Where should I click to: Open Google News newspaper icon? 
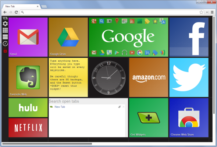124,21
